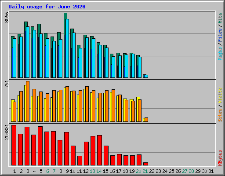Viewport: 225px width, 176px height.
Task: Click the 'Daily usage for June 2026' title
Action: click(x=47, y=7)
